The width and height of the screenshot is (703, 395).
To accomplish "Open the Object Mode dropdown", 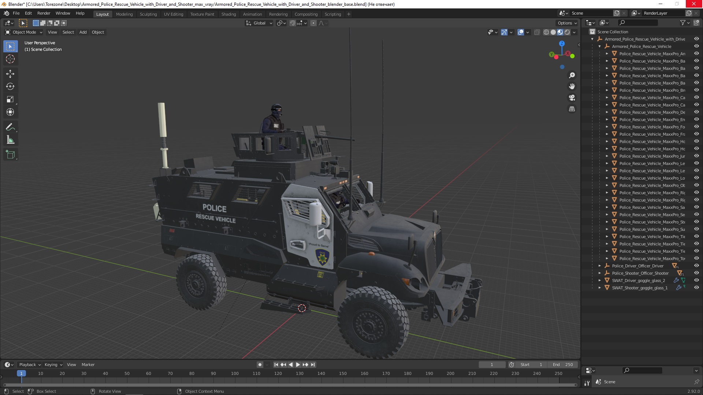I will click(x=24, y=32).
